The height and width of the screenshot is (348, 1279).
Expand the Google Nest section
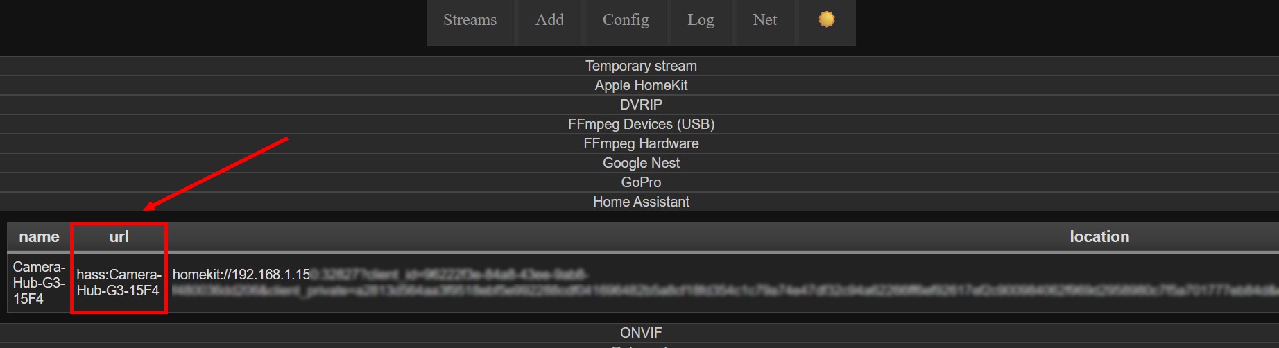(639, 163)
